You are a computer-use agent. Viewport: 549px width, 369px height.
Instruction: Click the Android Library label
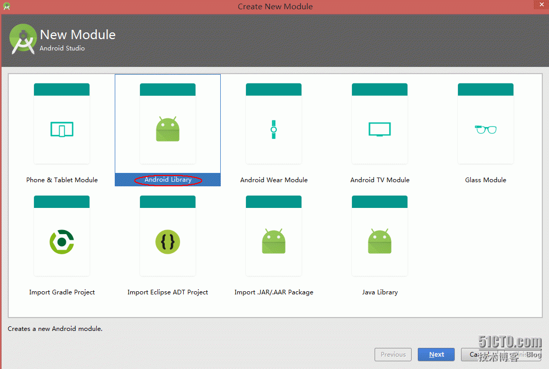[x=168, y=180]
